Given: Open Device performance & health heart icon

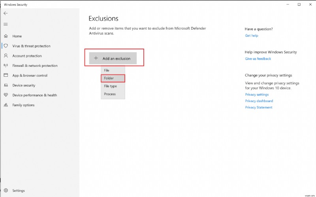Looking at the screenshot, I should pyautogui.click(x=6, y=95).
